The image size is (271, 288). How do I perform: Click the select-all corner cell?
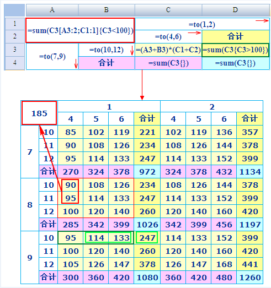(14, 10)
